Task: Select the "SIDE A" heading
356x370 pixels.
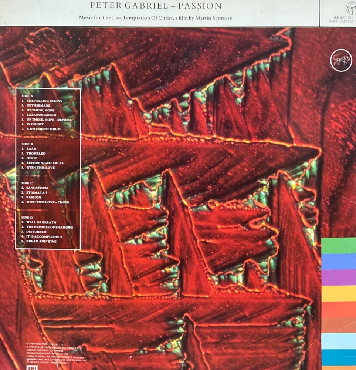Action: 27,96
